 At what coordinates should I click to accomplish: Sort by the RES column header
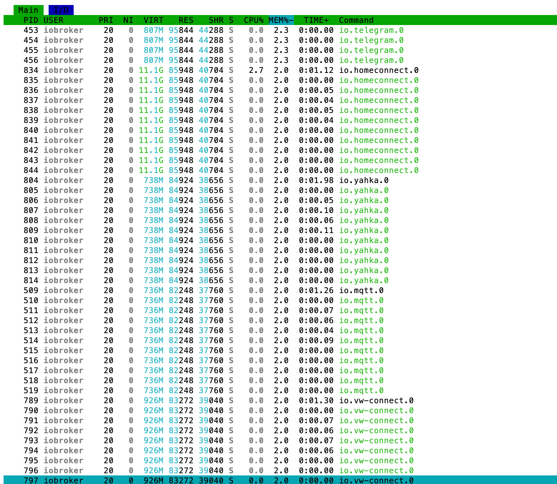pos(186,20)
